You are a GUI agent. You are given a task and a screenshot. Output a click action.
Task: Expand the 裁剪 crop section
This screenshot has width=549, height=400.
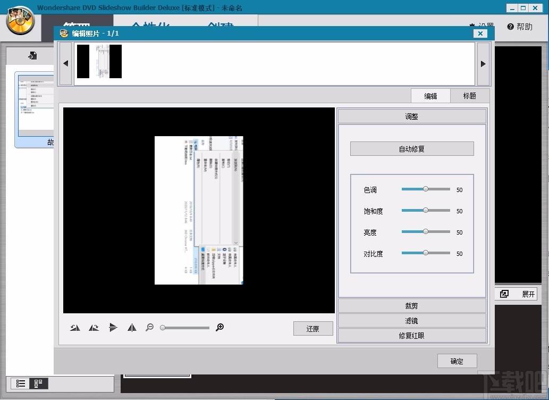412,305
